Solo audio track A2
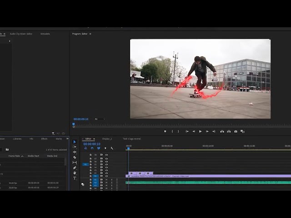 click(112, 183)
